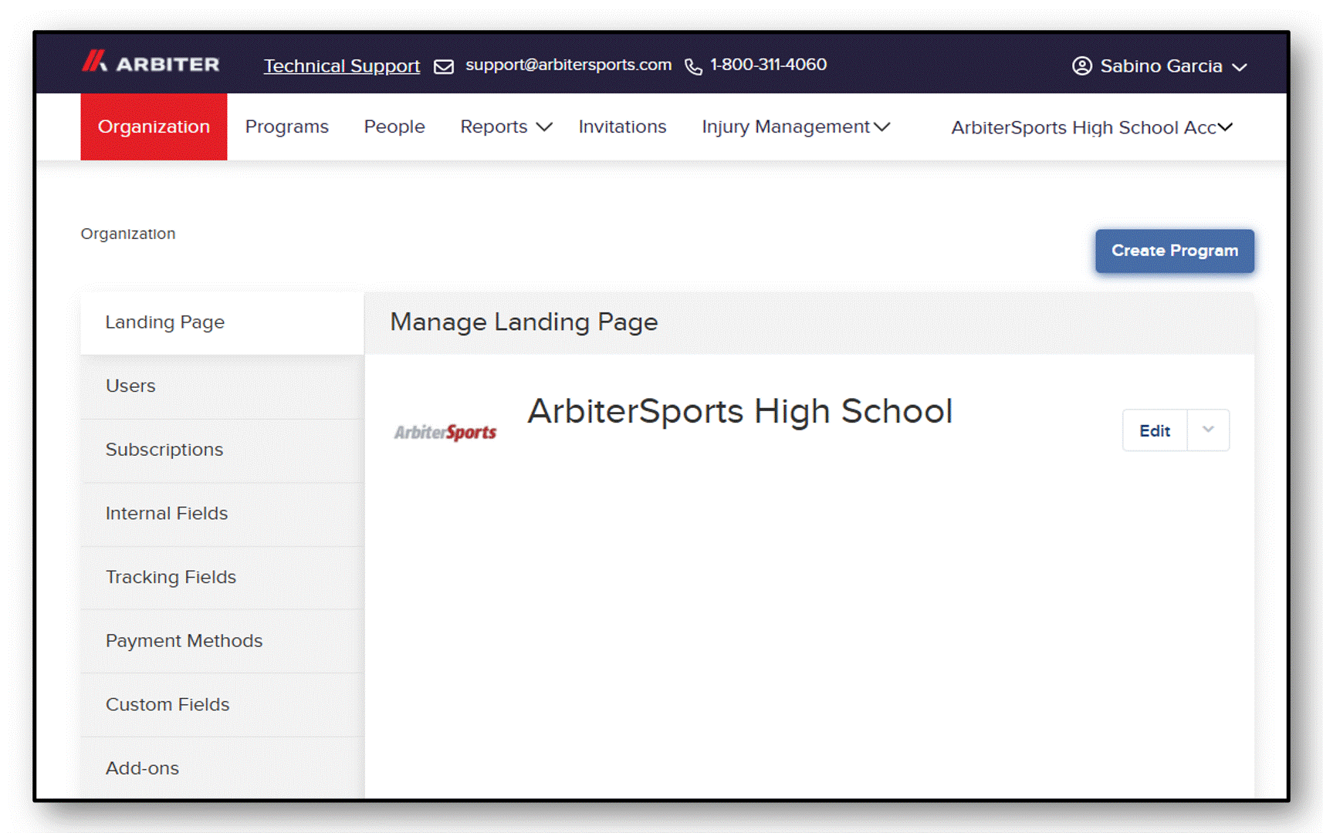This screenshot has width=1323, height=833.
Task: Open the ArbiterSports High School account selector
Action: point(1091,128)
